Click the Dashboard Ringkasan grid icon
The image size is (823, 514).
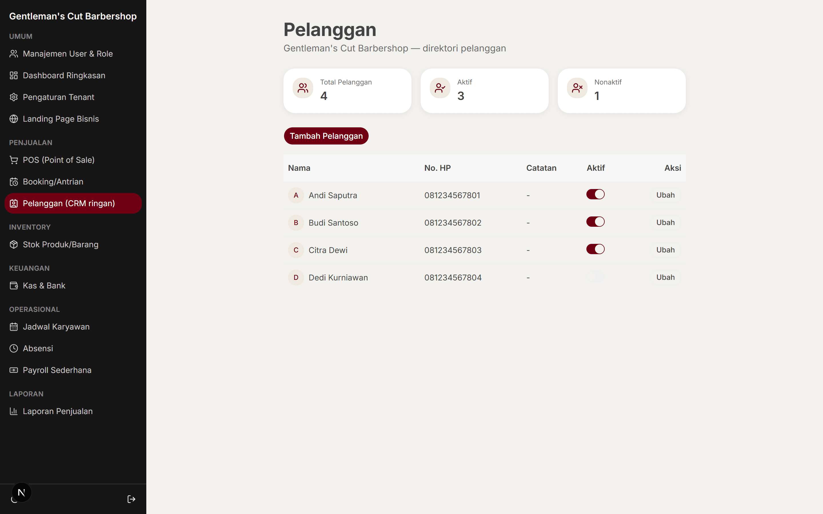click(x=14, y=75)
